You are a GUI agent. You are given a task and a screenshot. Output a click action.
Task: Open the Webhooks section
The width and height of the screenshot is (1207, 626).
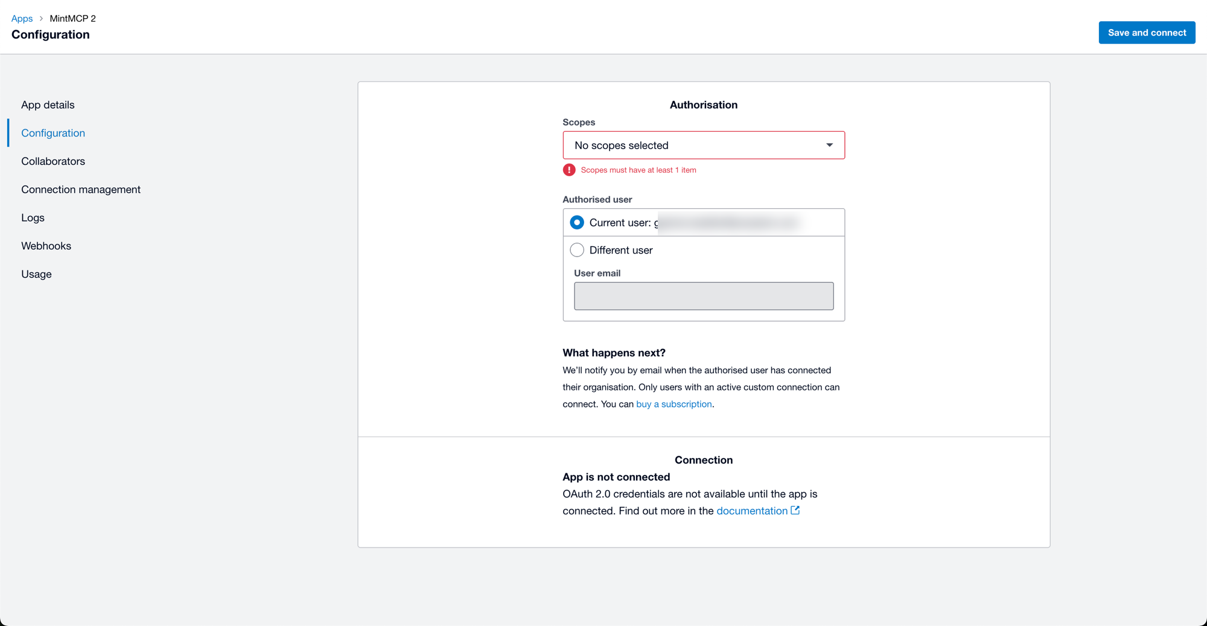[46, 246]
